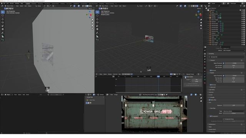Toggle viewport Noise Threshold checkbox

pyautogui.click(x=224, y=63)
